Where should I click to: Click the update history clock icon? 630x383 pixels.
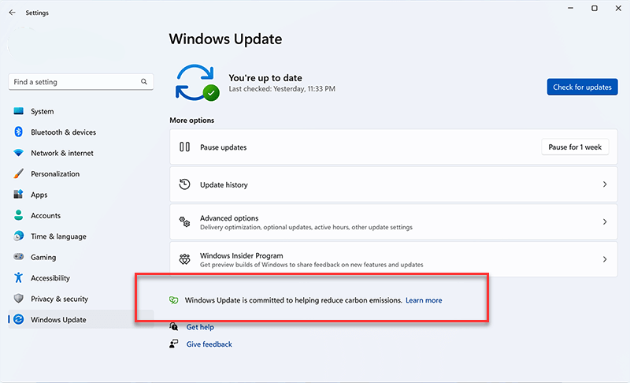(x=184, y=184)
